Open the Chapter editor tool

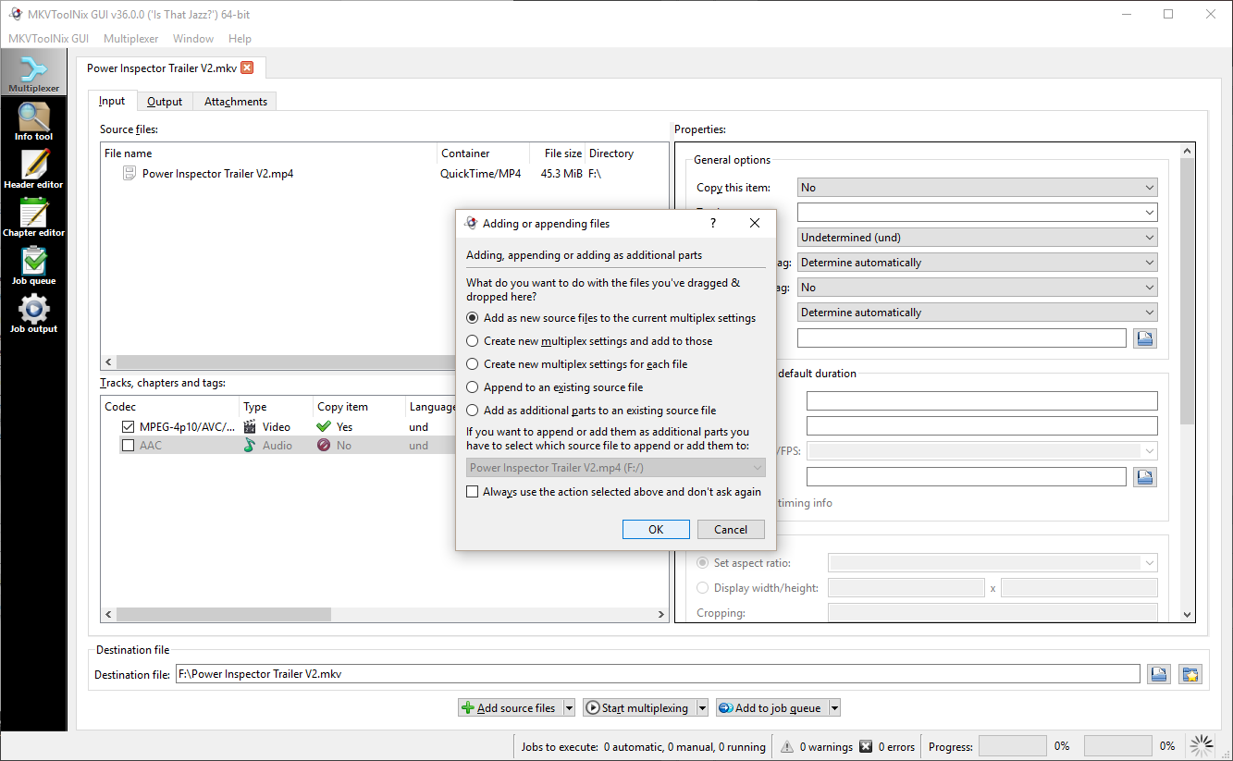point(33,217)
